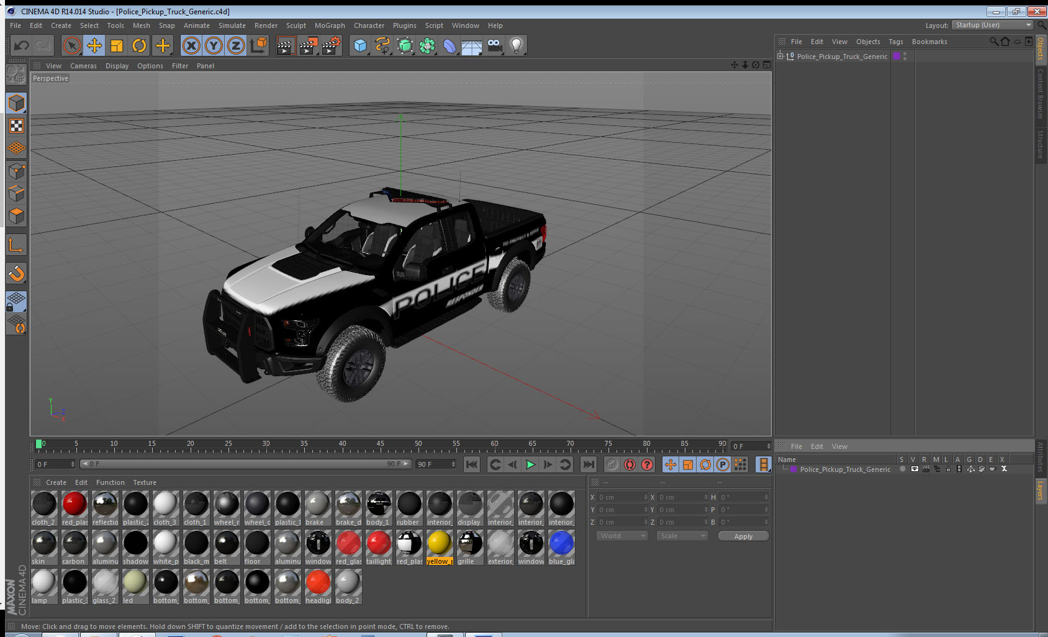
Task: Click Make Editable in left sidebar
Action: coord(16,75)
